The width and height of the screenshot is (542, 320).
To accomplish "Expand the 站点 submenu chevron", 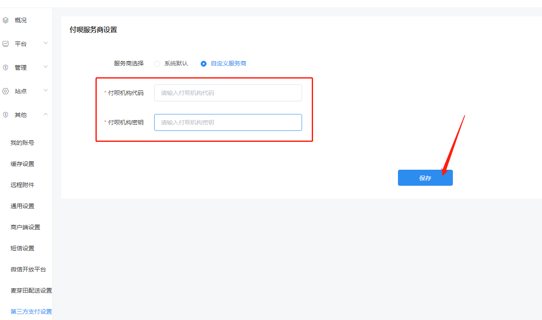I will pos(46,91).
